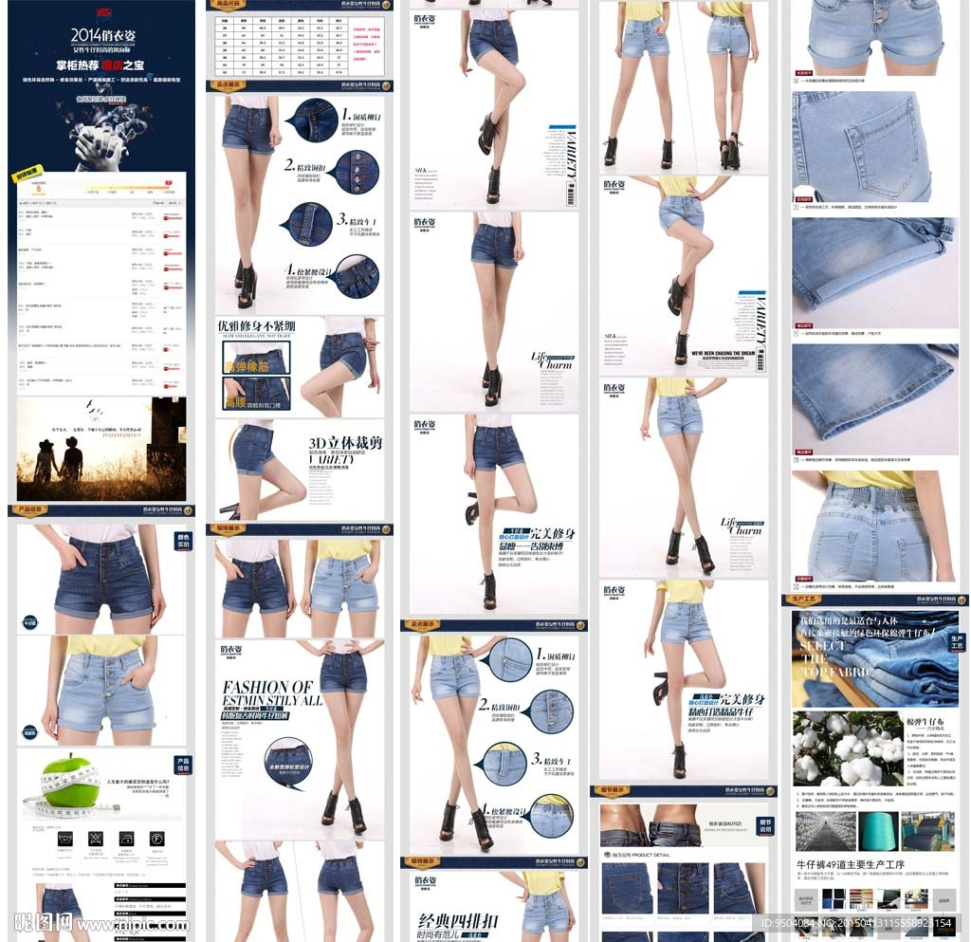
Task: Click the sunset couple silhouette photo
Action: point(101,449)
